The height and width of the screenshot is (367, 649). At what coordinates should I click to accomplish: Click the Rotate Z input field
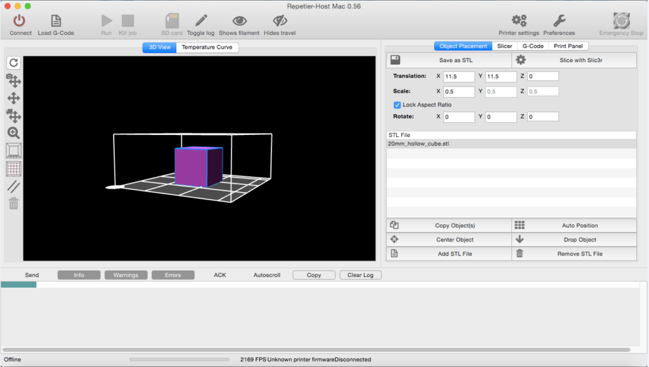coord(543,117)
